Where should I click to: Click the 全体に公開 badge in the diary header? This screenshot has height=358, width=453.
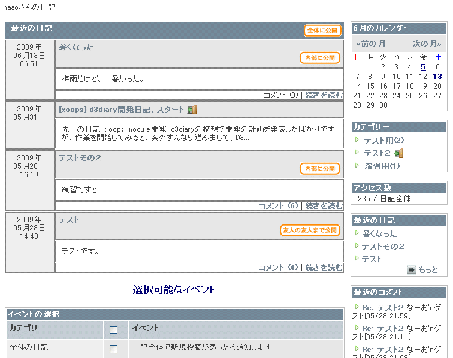click(322, 31)
